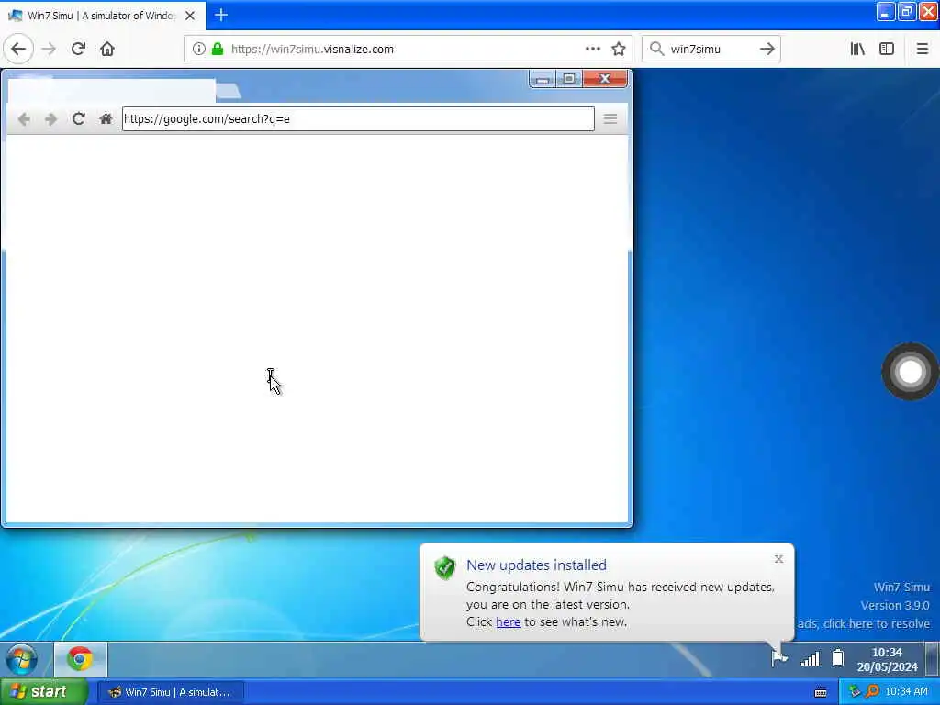Go back in the outer Firefox browser
The width and height of the screenshot is (940, 705).
[x=18, y=49]
